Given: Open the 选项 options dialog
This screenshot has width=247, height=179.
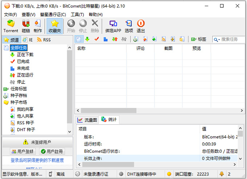Looking at the screenshot, I should [129, 26].
